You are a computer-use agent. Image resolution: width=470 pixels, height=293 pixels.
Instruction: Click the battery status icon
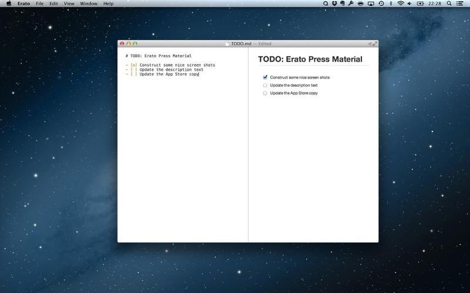click(x=420, y=4)
